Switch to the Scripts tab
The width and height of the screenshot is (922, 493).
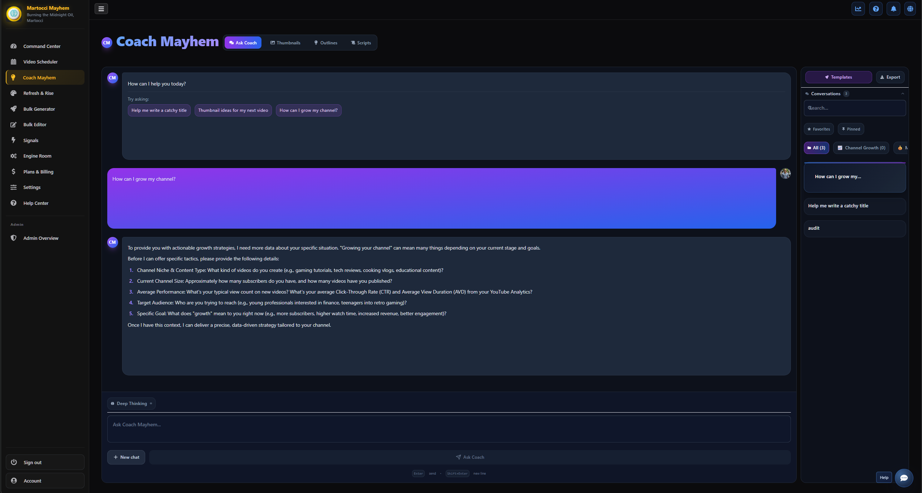[x=360, y=43]
